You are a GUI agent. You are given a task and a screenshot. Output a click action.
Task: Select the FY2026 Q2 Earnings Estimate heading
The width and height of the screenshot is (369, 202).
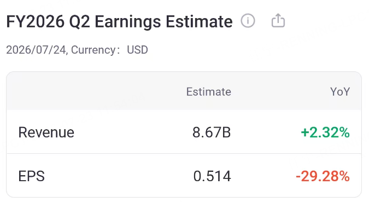pyautogui.click(x=119, y=22)
